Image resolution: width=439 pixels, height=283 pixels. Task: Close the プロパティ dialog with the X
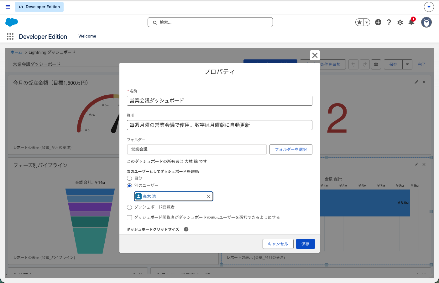315,55
